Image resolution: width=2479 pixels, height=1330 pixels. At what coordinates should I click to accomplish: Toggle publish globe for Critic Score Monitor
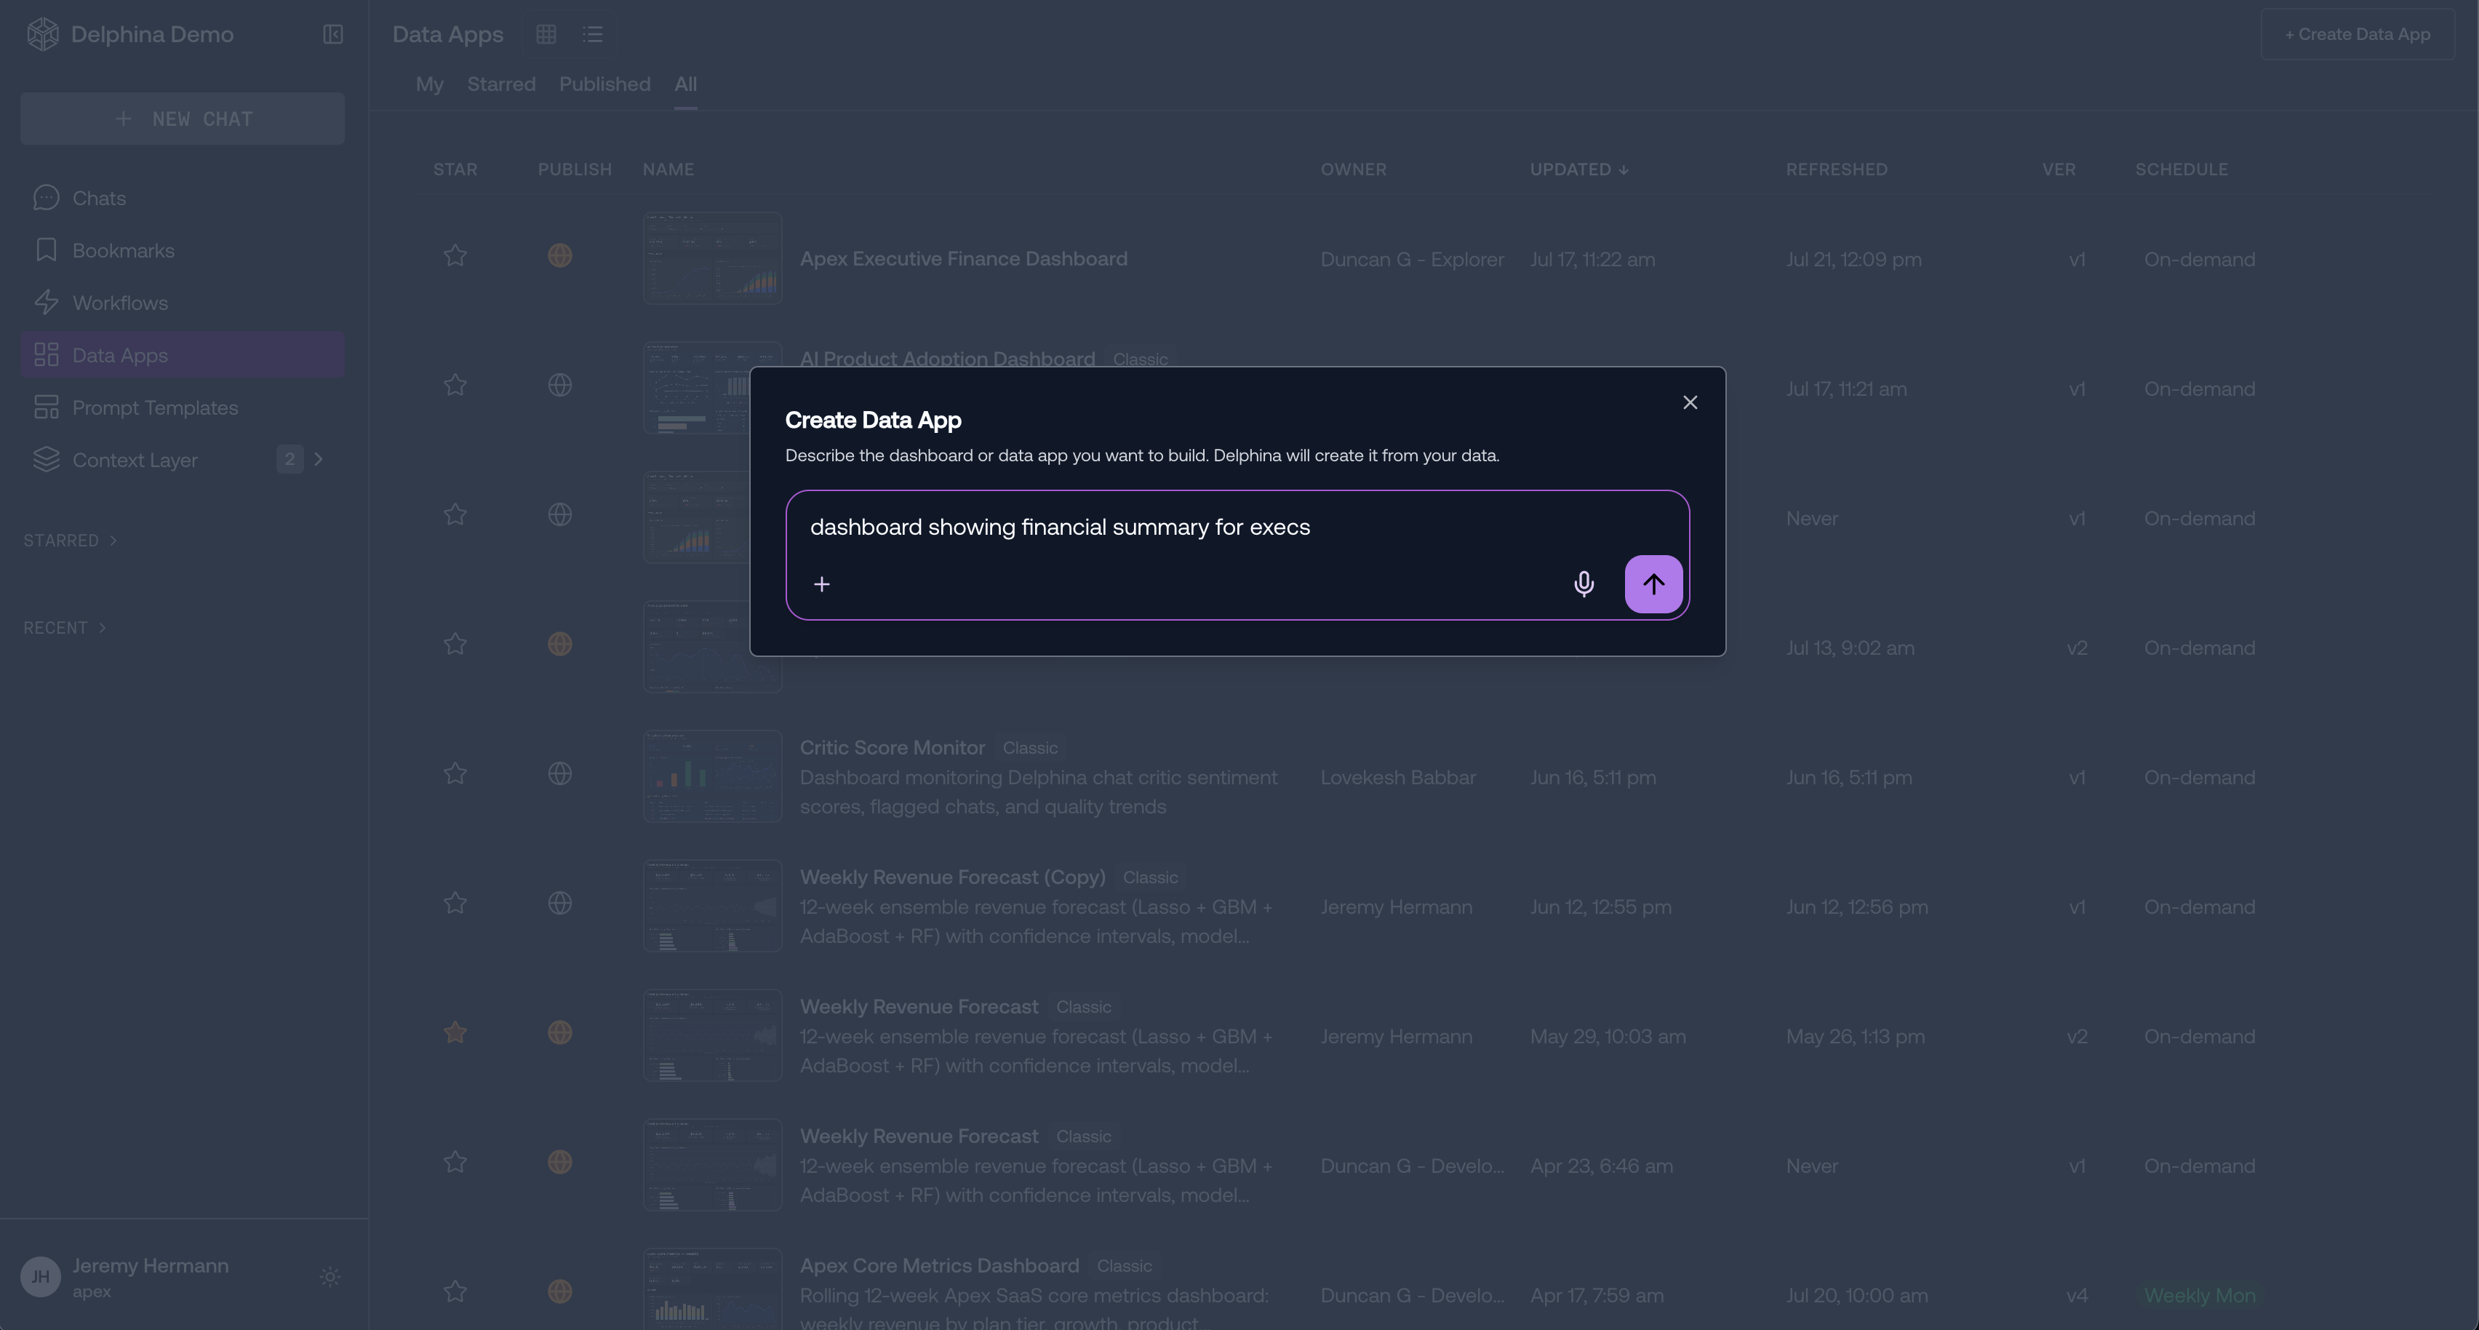pos(560,775)
